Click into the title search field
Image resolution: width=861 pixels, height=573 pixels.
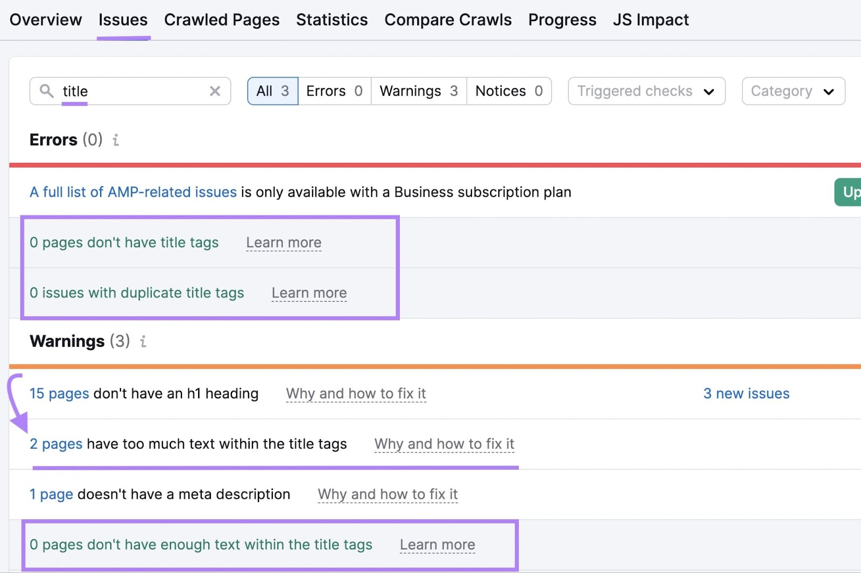coord(135,91)
